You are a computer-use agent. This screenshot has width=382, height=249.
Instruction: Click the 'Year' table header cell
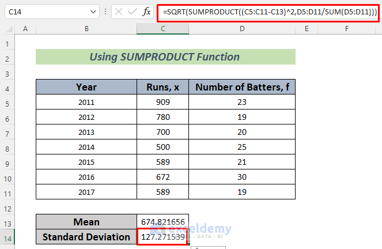86,88
